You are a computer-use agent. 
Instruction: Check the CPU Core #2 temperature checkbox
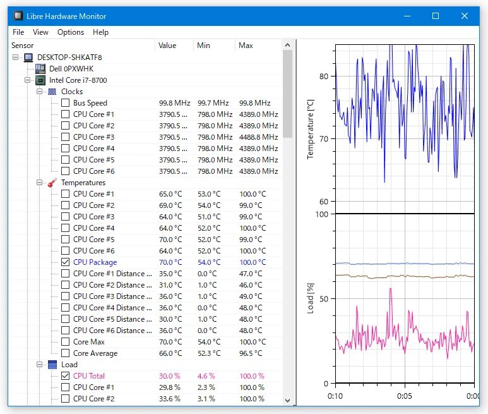pyautogui.click(x=66, y=205)
